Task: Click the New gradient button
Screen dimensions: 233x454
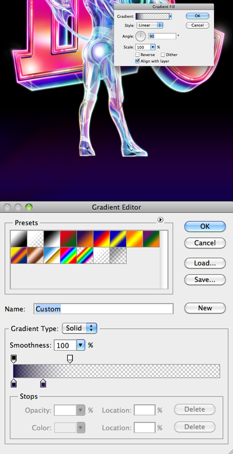Action: click(205, 308)
